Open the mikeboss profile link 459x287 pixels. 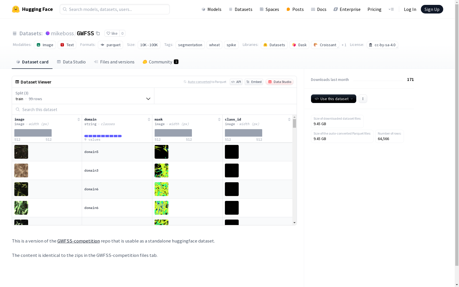[62, 33]
